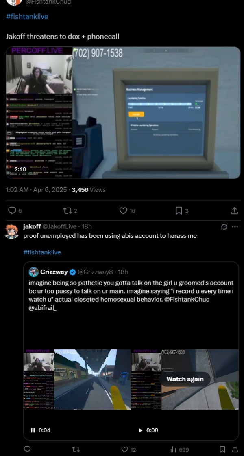244x456 pixels.
Task: Bookmark the main tweet with 3 bookmarks
Action: [179, 210]
